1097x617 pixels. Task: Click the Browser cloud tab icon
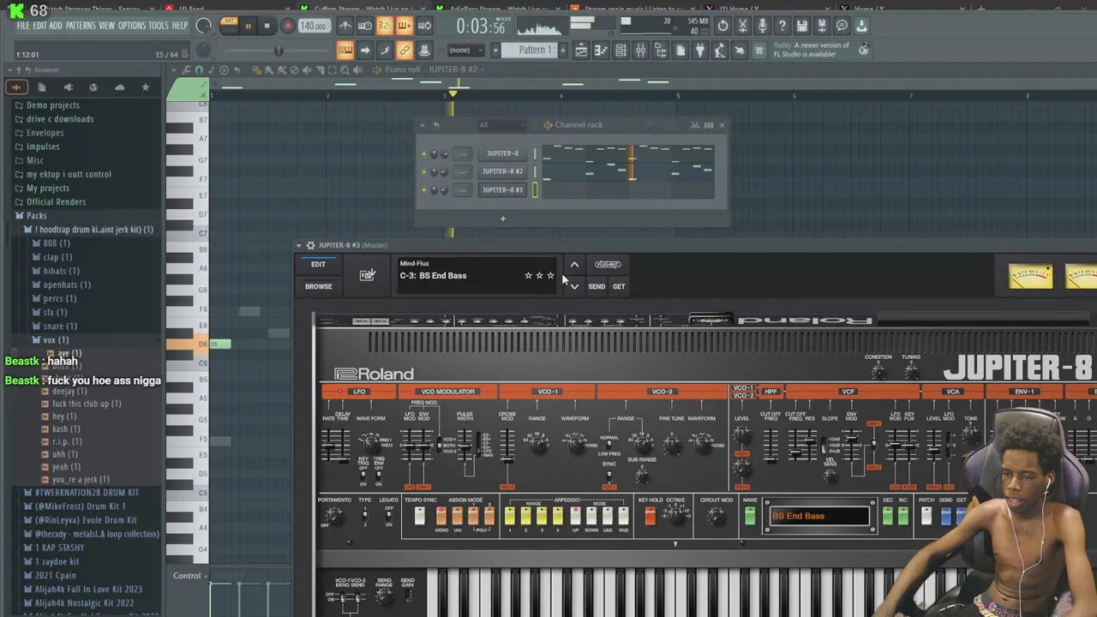(119, 87)
